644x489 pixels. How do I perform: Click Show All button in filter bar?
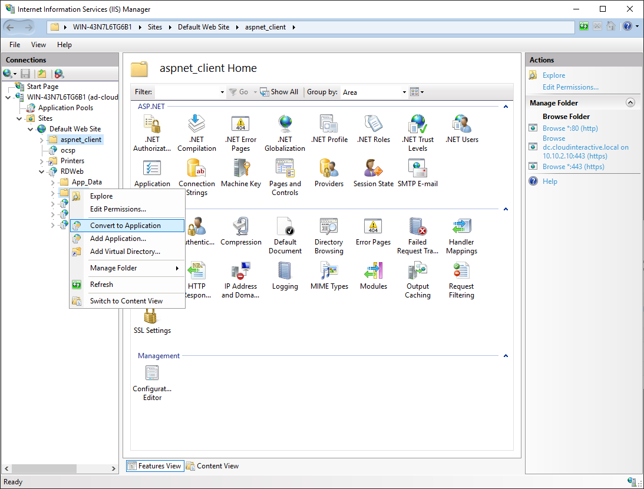point(279,92)
